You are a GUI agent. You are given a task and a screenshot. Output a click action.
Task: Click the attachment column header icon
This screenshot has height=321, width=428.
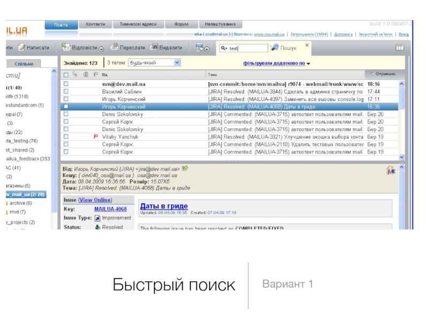pyautogui.click(x=86, y=74)
